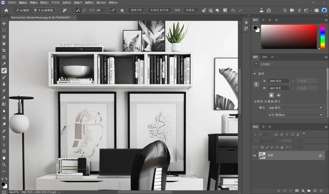Switch to the 图层 panel tab
This screenshot has height=194, width=329.
256,127
